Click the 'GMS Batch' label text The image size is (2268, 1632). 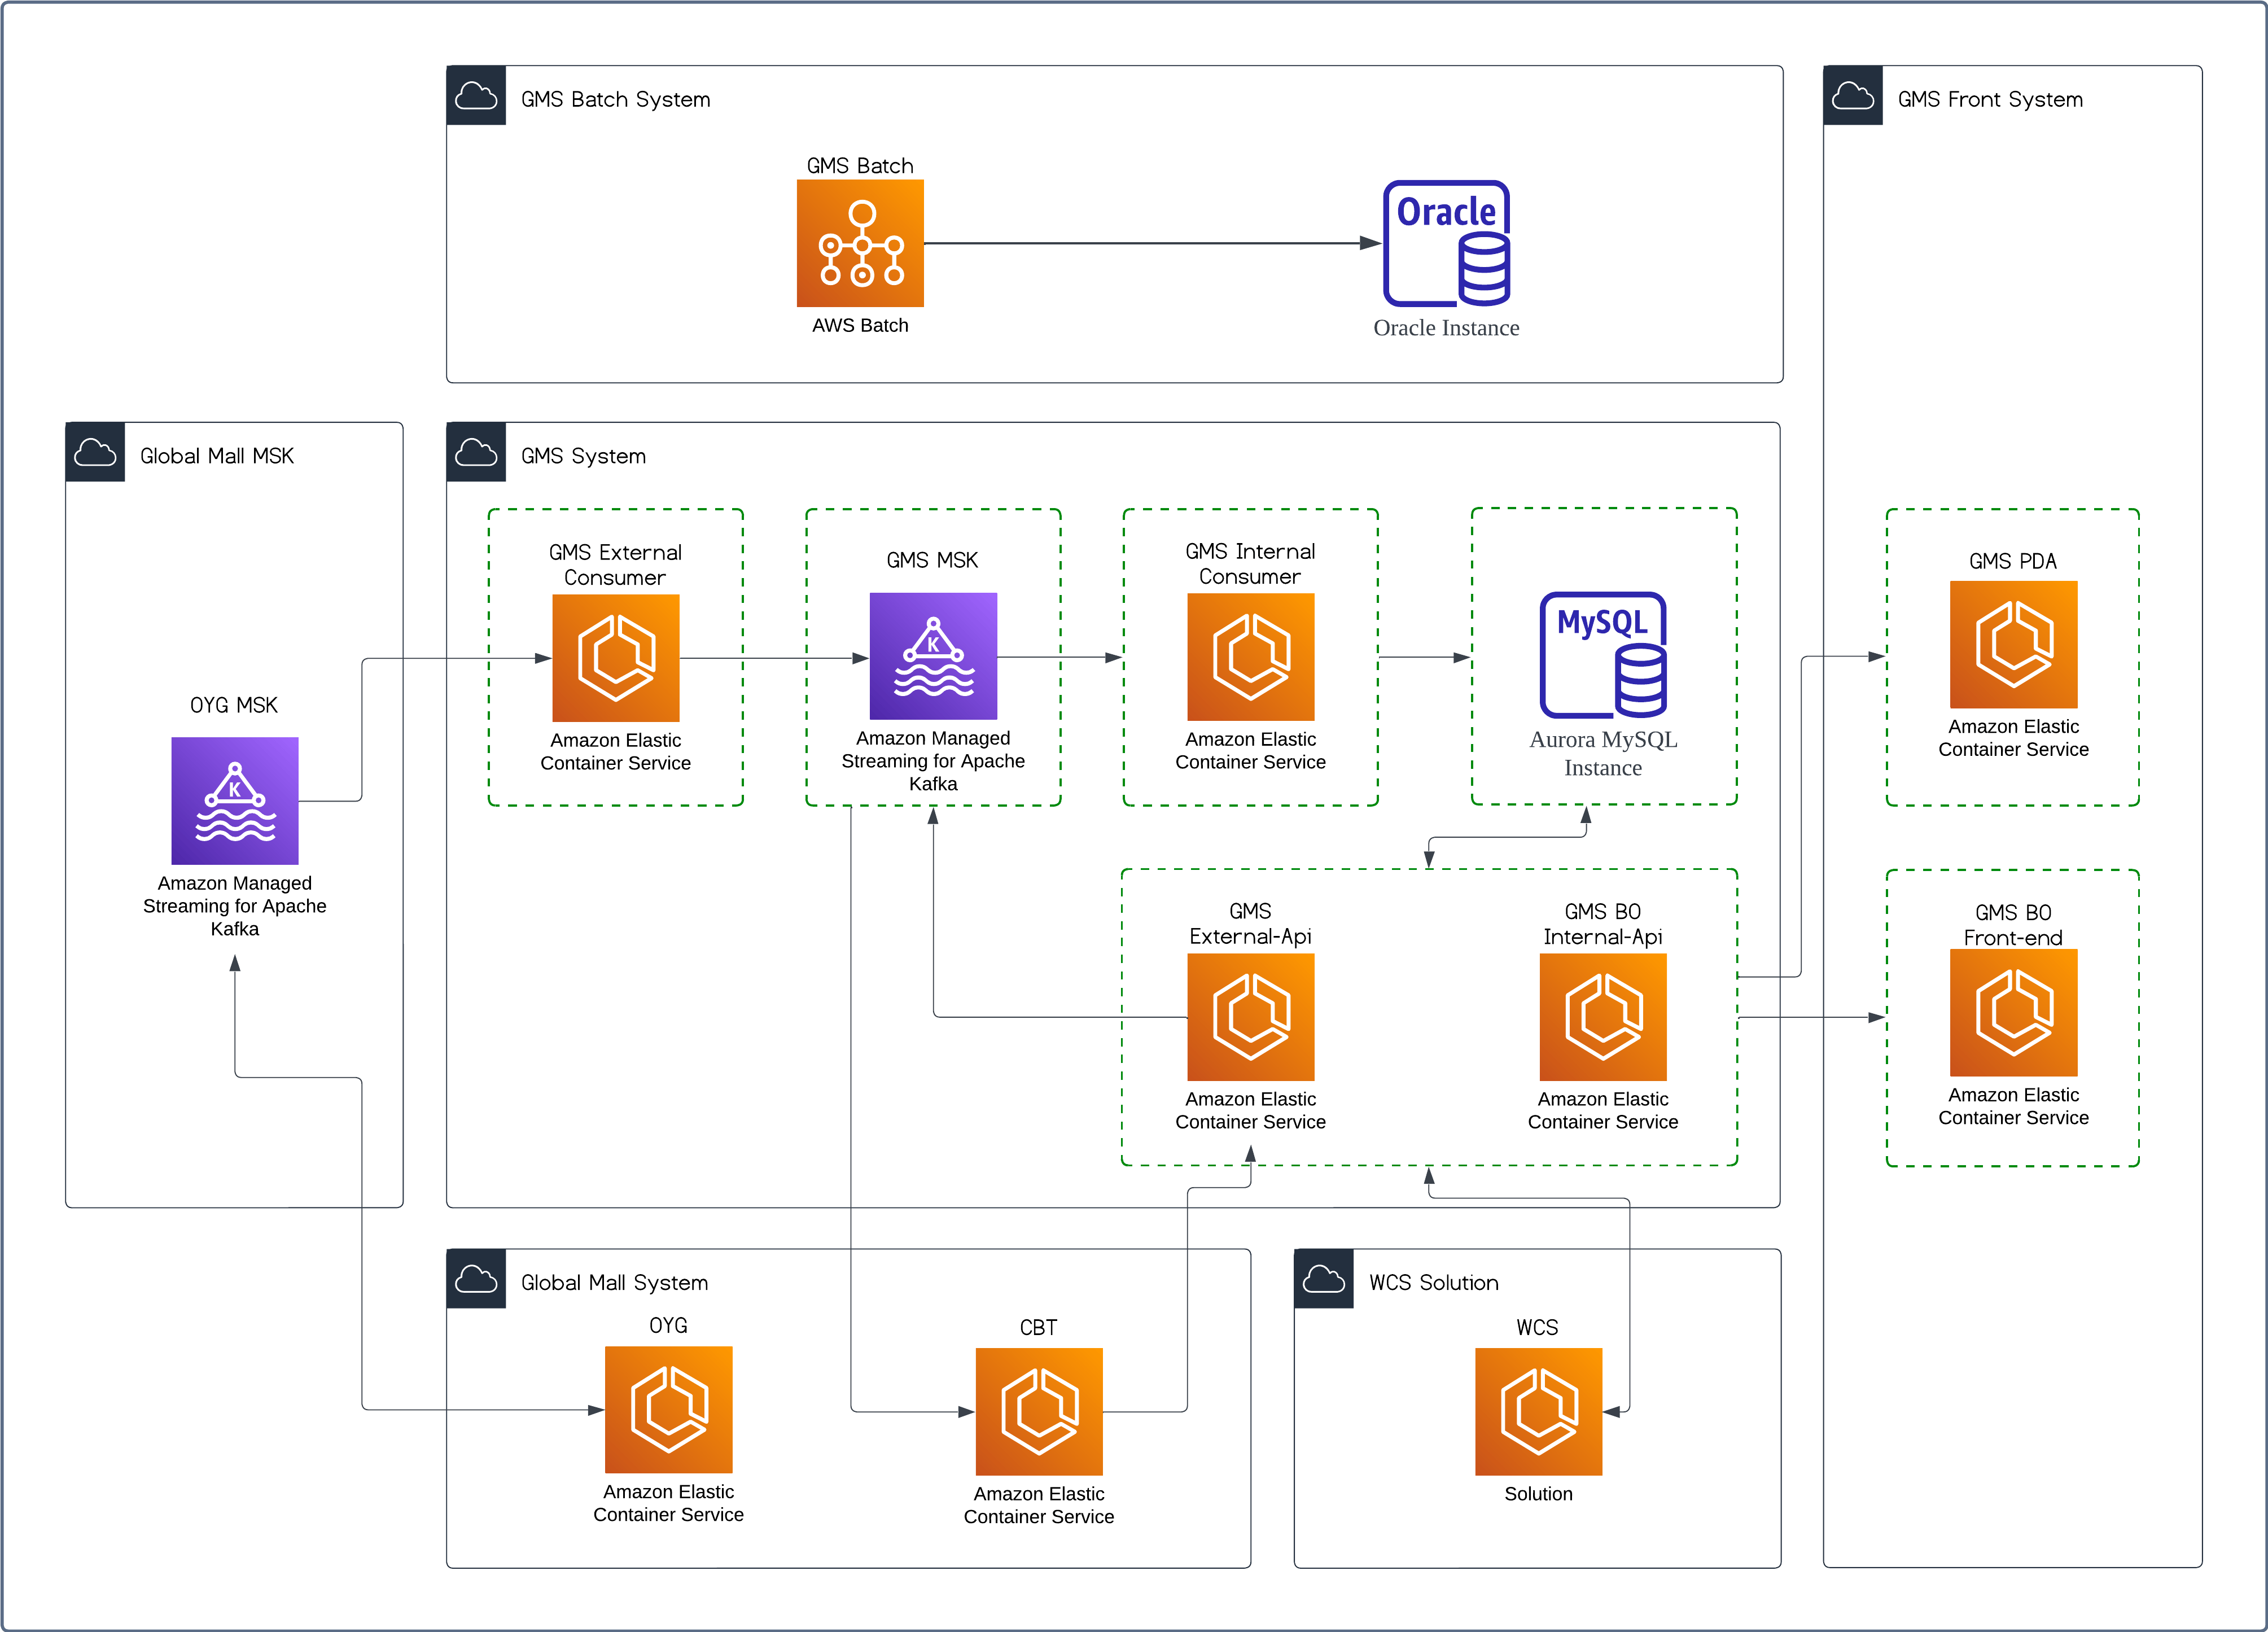(860, 166)
